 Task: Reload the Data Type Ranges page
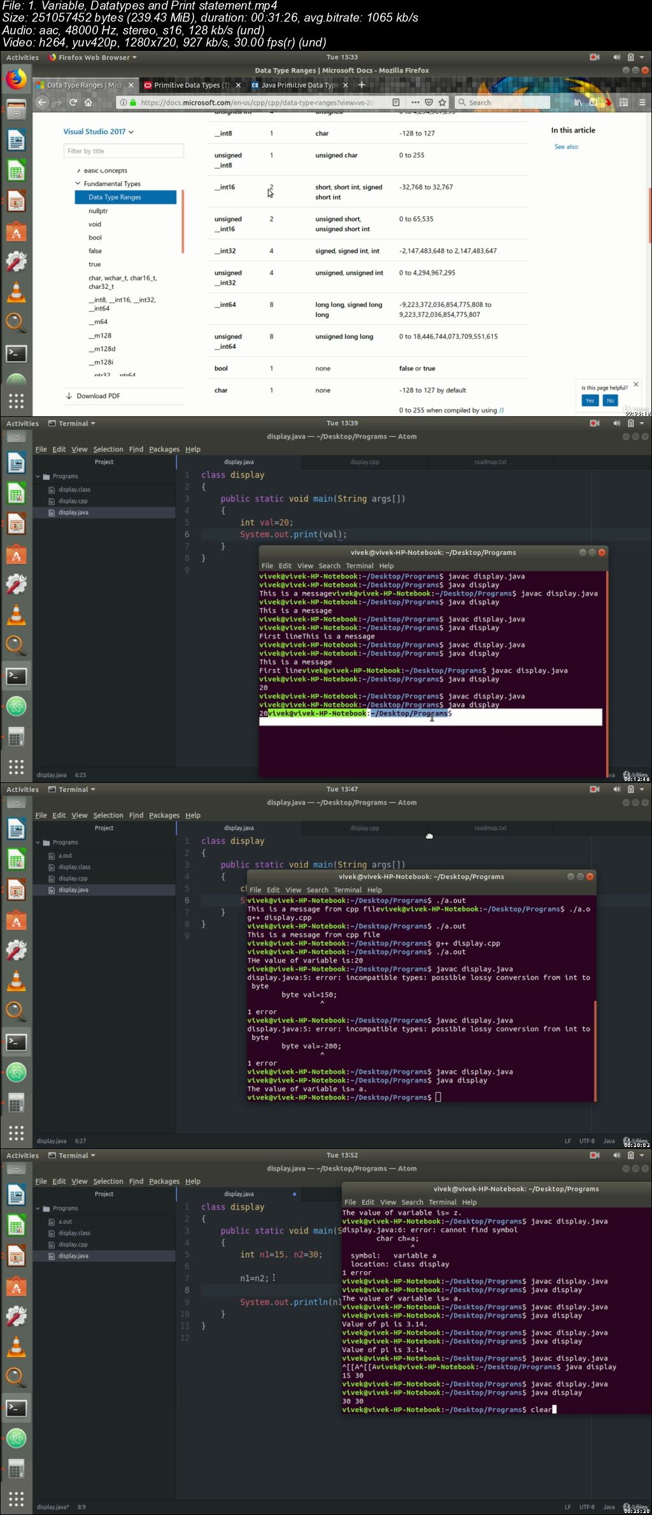(73, 102)
